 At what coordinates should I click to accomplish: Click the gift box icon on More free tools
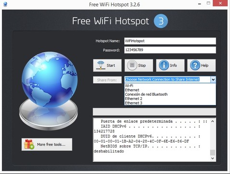29,144
